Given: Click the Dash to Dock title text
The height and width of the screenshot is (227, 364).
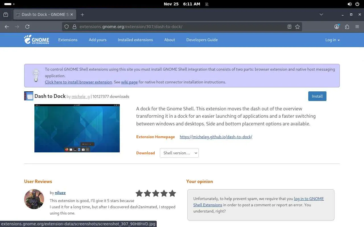Looking at the screenshot, I should [50, 96].
